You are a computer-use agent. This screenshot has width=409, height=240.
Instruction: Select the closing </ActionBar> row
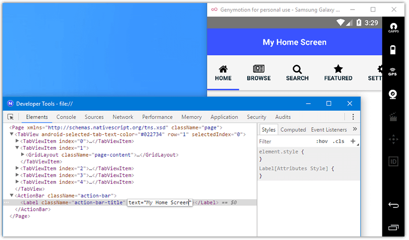(33, 209)
